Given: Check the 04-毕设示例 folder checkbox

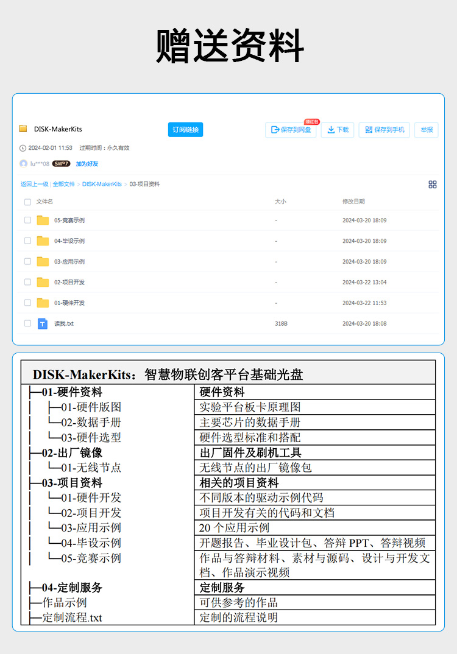Looking at the screenshot, I should click(27, 241).
